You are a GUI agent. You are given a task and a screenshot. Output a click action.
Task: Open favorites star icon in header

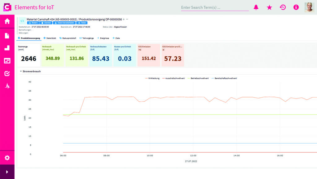click(269, 7)
